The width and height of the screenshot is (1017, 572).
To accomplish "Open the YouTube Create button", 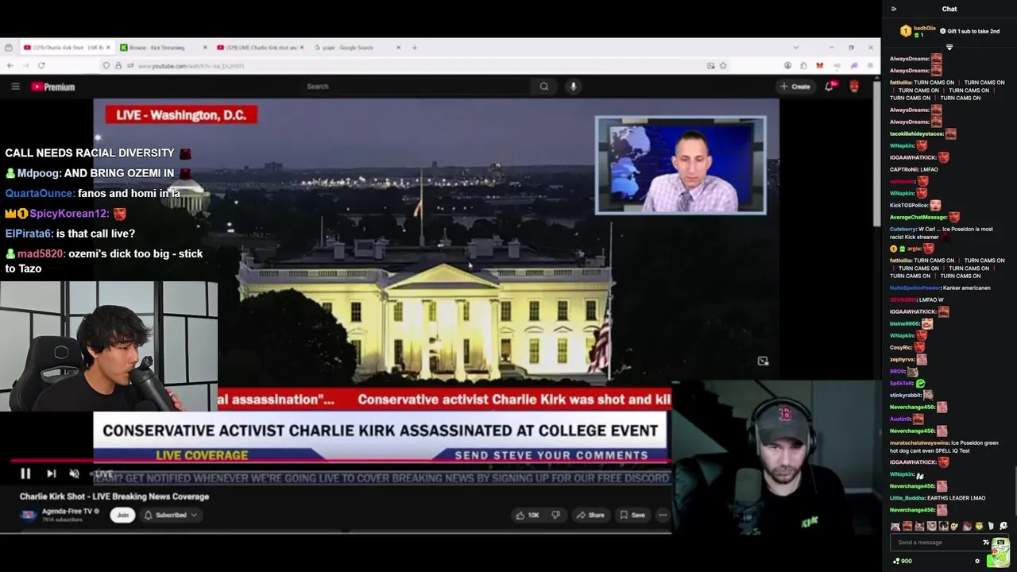I will coord(795,87).
